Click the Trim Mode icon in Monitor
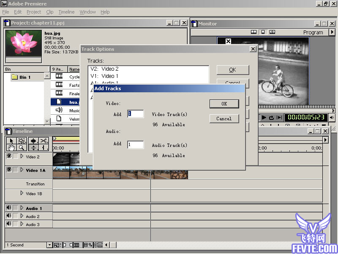This screenshot has height=254, width=338. pyautogui.click(x=272, y=32)
